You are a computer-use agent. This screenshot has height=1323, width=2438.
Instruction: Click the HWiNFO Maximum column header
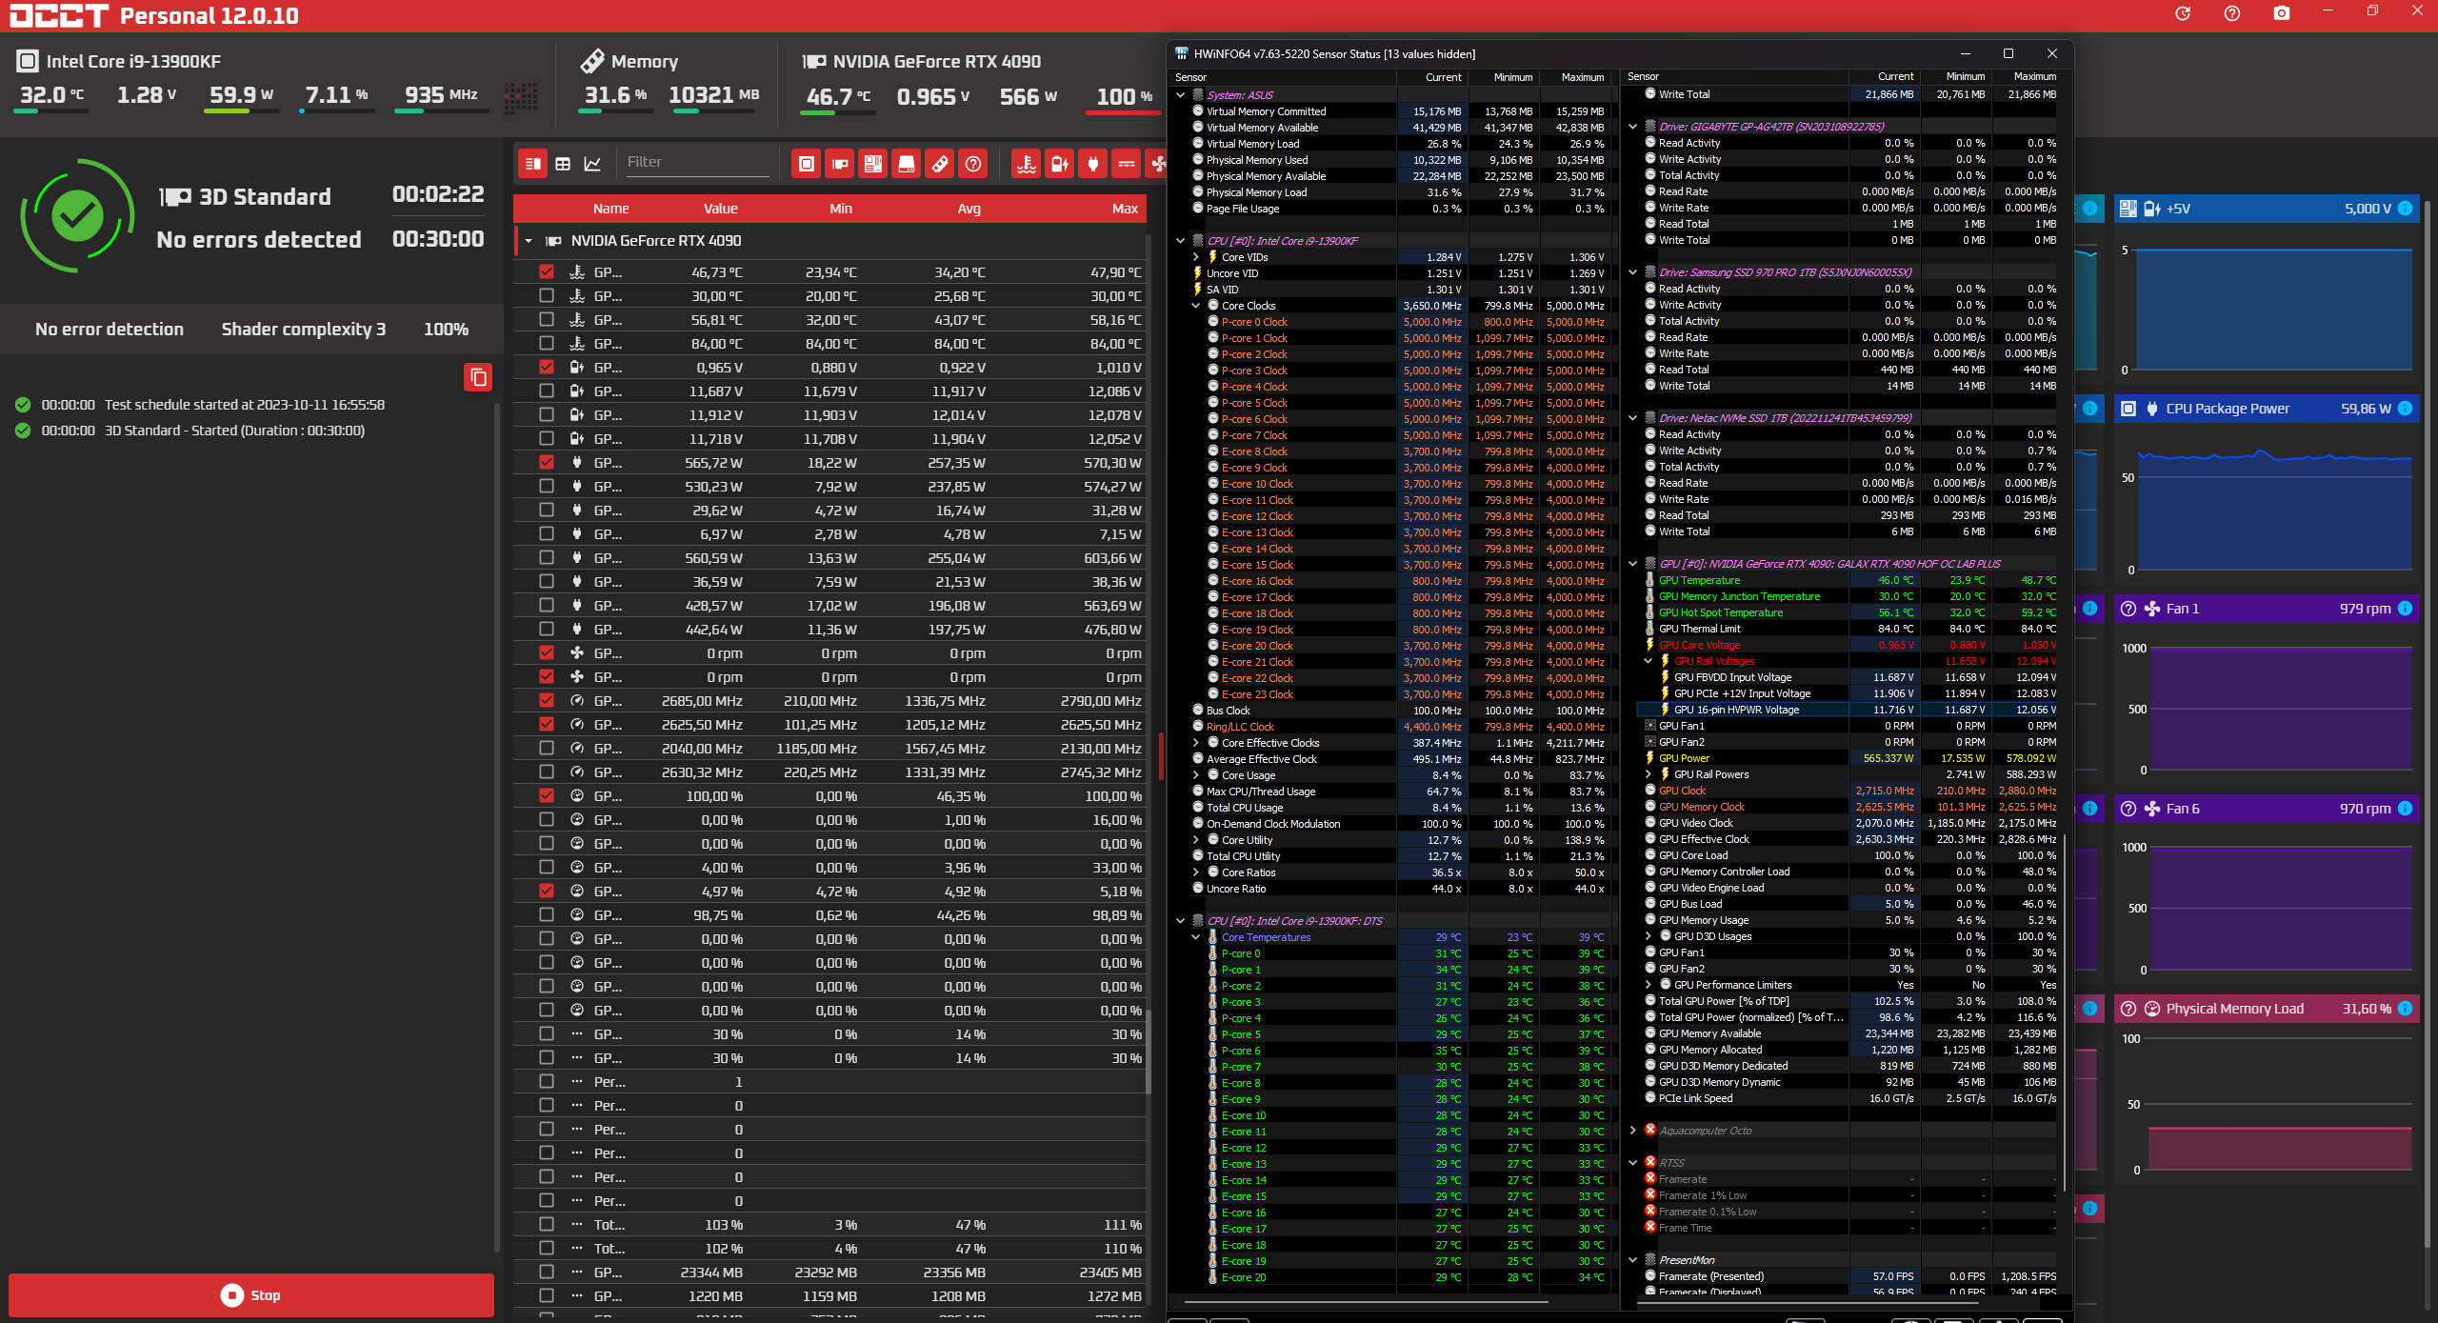click(1582, 77)
